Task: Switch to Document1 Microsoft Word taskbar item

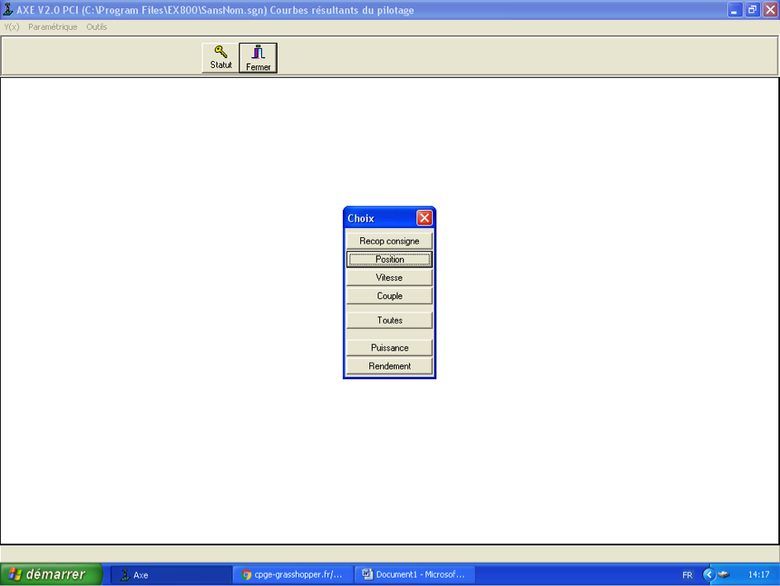Action: click(x=414, y=574)
